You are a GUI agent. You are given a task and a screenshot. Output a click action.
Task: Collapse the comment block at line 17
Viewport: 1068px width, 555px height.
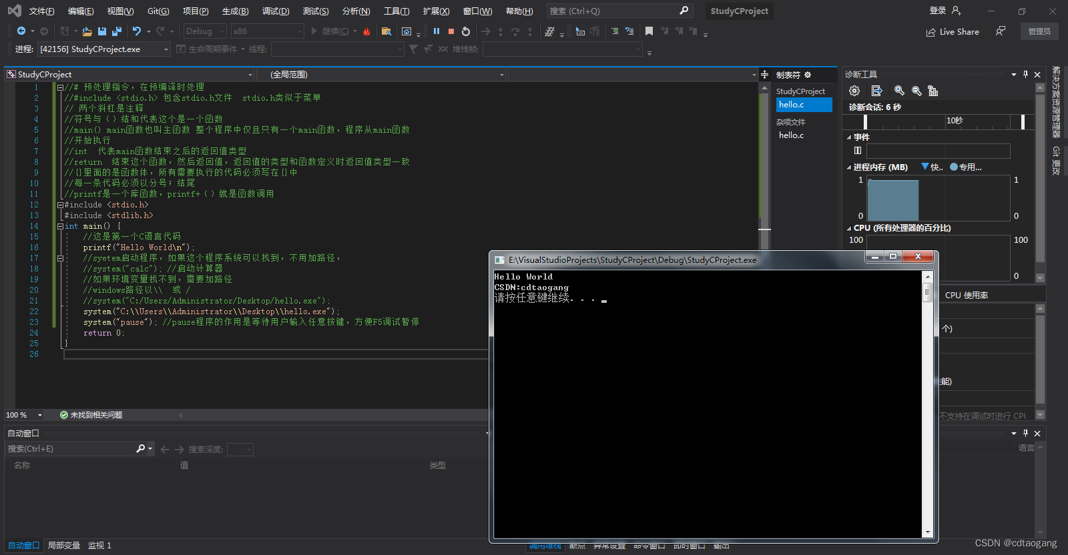point(60,258)
